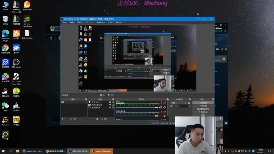The image size is (274, 154).
Task: Open source 滤镜 filters button above docks
Action: (111, 95)
